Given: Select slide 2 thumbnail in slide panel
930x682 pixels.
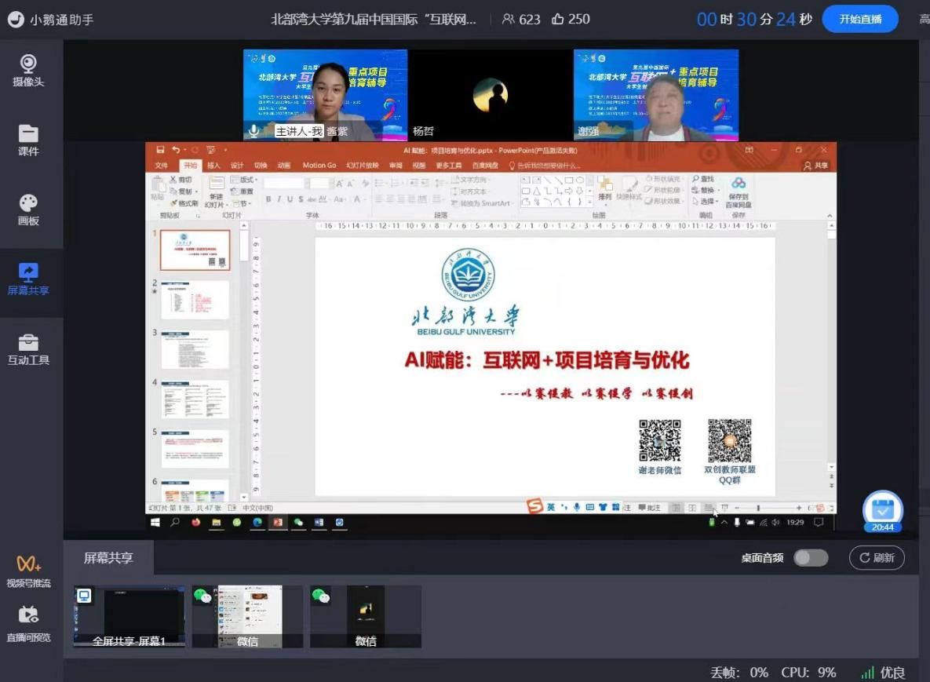Looking at the screenshot, I should [x=195, y=300].
